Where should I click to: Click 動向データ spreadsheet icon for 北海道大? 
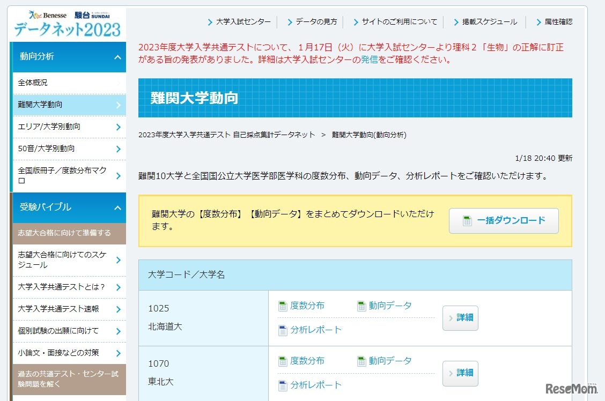click(x=361, y=306)
